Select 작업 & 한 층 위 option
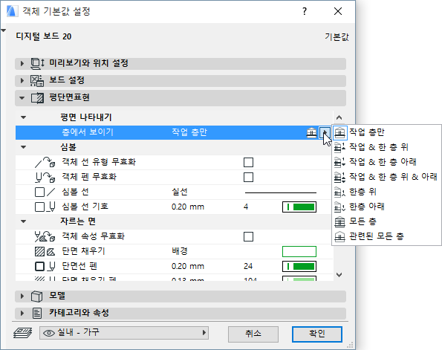442x350 pixels. [387, 147]
